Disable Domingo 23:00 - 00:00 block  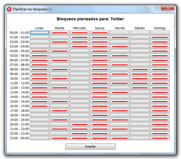coord(160,138)
